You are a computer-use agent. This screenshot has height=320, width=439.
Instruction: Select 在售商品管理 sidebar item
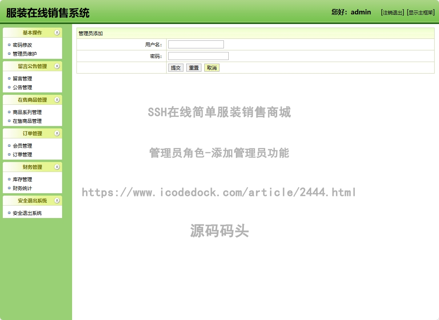[27, 121]
